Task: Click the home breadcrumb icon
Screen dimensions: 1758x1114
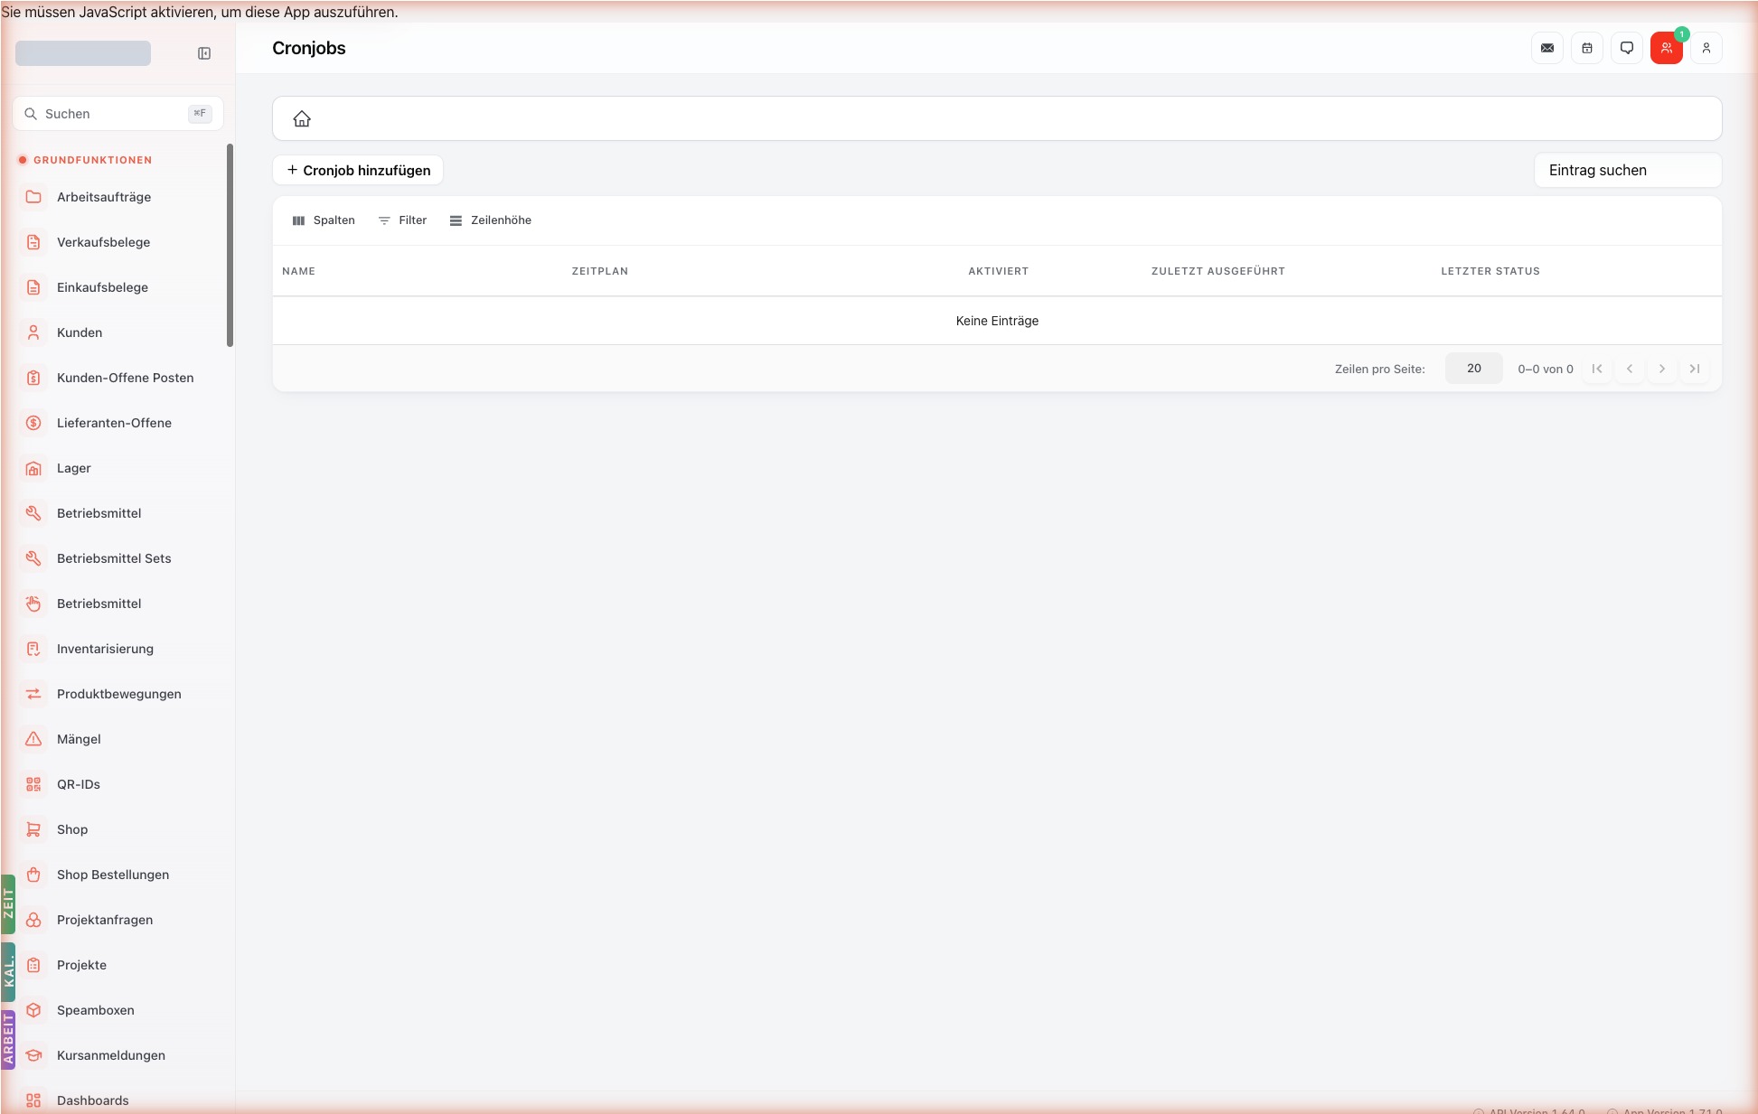Action: pyautogui.click(x=302, y=118)
